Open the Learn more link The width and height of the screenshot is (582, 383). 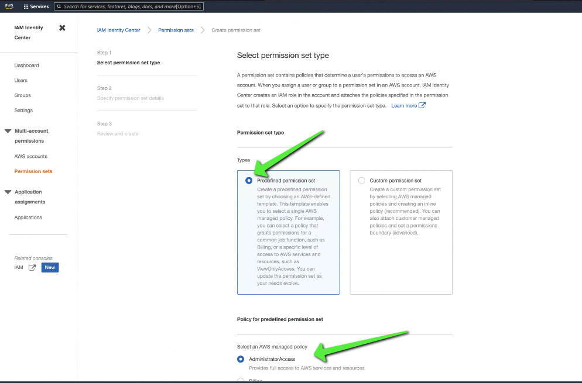404,106
